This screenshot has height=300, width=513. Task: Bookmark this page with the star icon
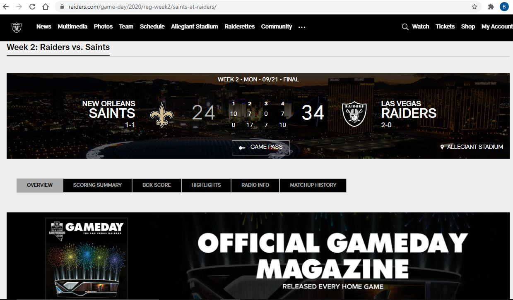(x=474, y=7)
